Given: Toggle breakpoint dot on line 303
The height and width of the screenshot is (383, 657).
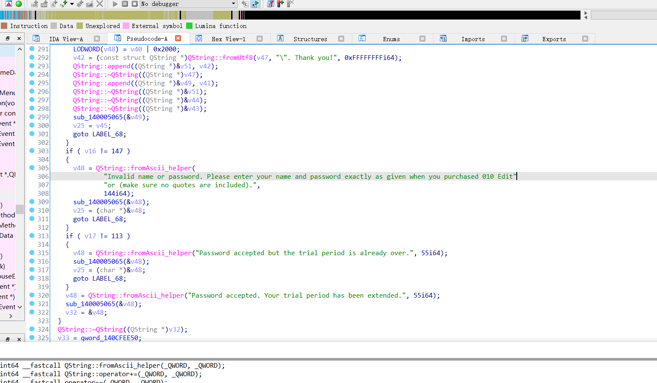Looking at the screenshot, I should tap(32, 151).
